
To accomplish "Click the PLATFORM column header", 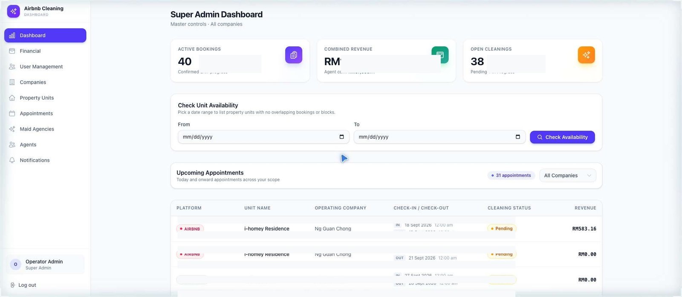I will [x=189, y=208].
